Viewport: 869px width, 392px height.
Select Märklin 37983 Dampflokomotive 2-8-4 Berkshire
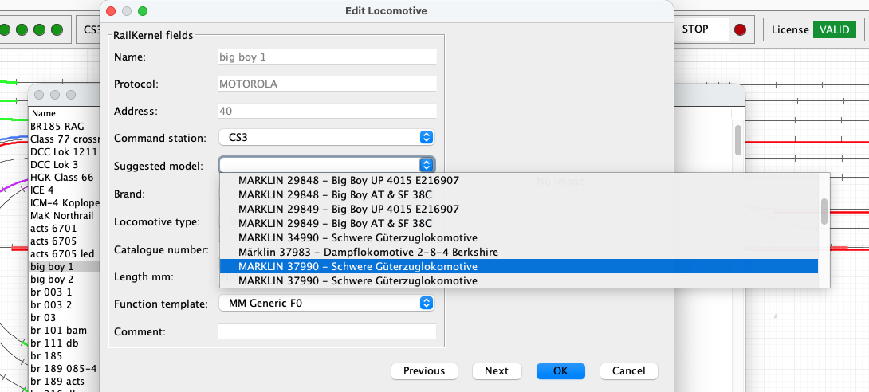coord(519,253)
